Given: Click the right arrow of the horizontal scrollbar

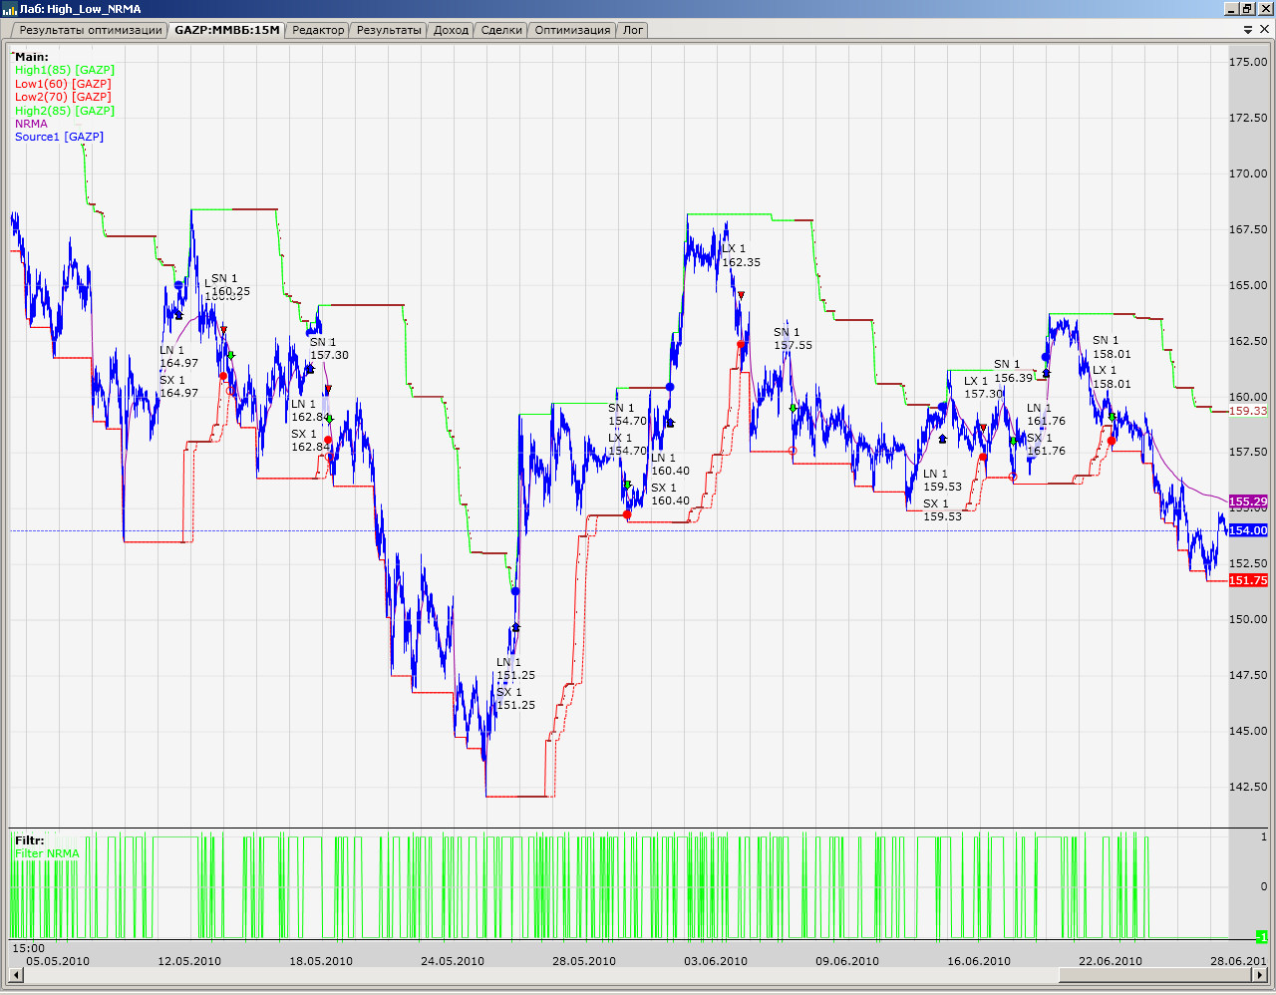Looking at the screenshot, I should (1260, 975).
